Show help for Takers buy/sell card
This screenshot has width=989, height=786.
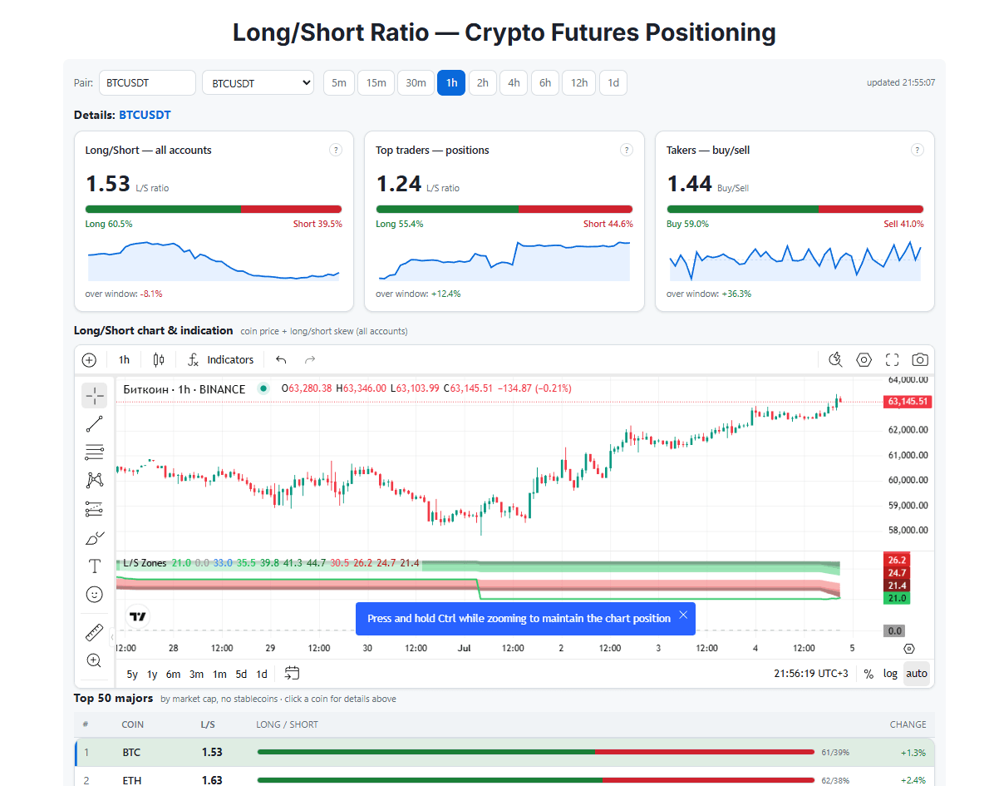coord(917,151)
